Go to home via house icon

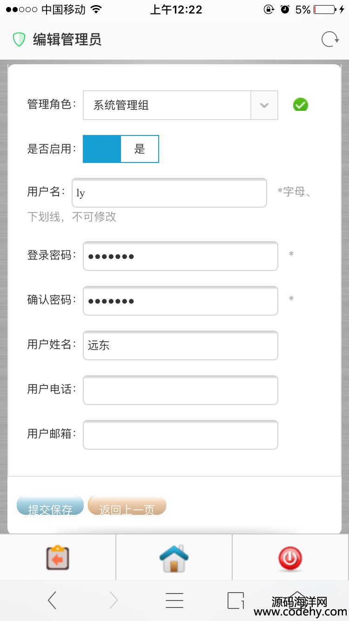point(174,558)
